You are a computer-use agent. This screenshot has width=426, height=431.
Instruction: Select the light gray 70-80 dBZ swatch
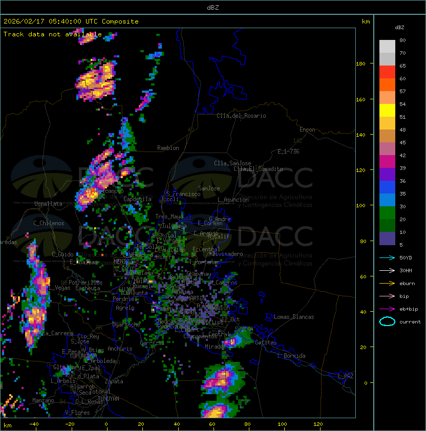pos(387,46)
